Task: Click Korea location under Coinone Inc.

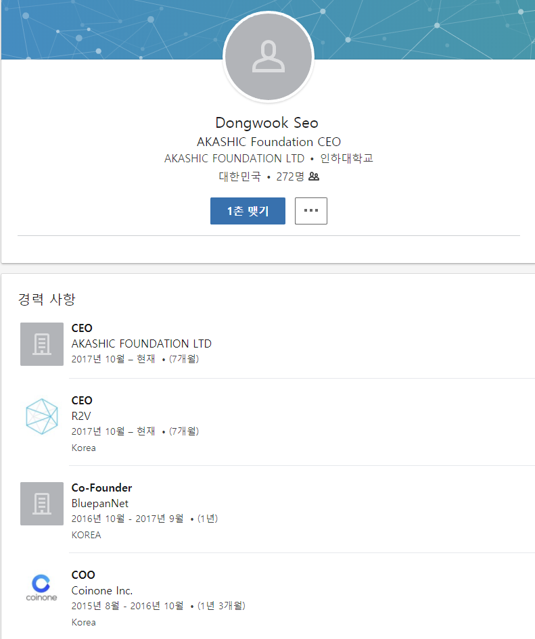Action: click(x=84, y=622)
